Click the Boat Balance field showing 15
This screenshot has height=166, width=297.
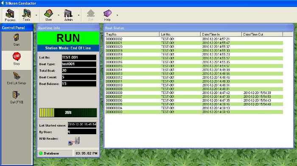tap(79, 84)
